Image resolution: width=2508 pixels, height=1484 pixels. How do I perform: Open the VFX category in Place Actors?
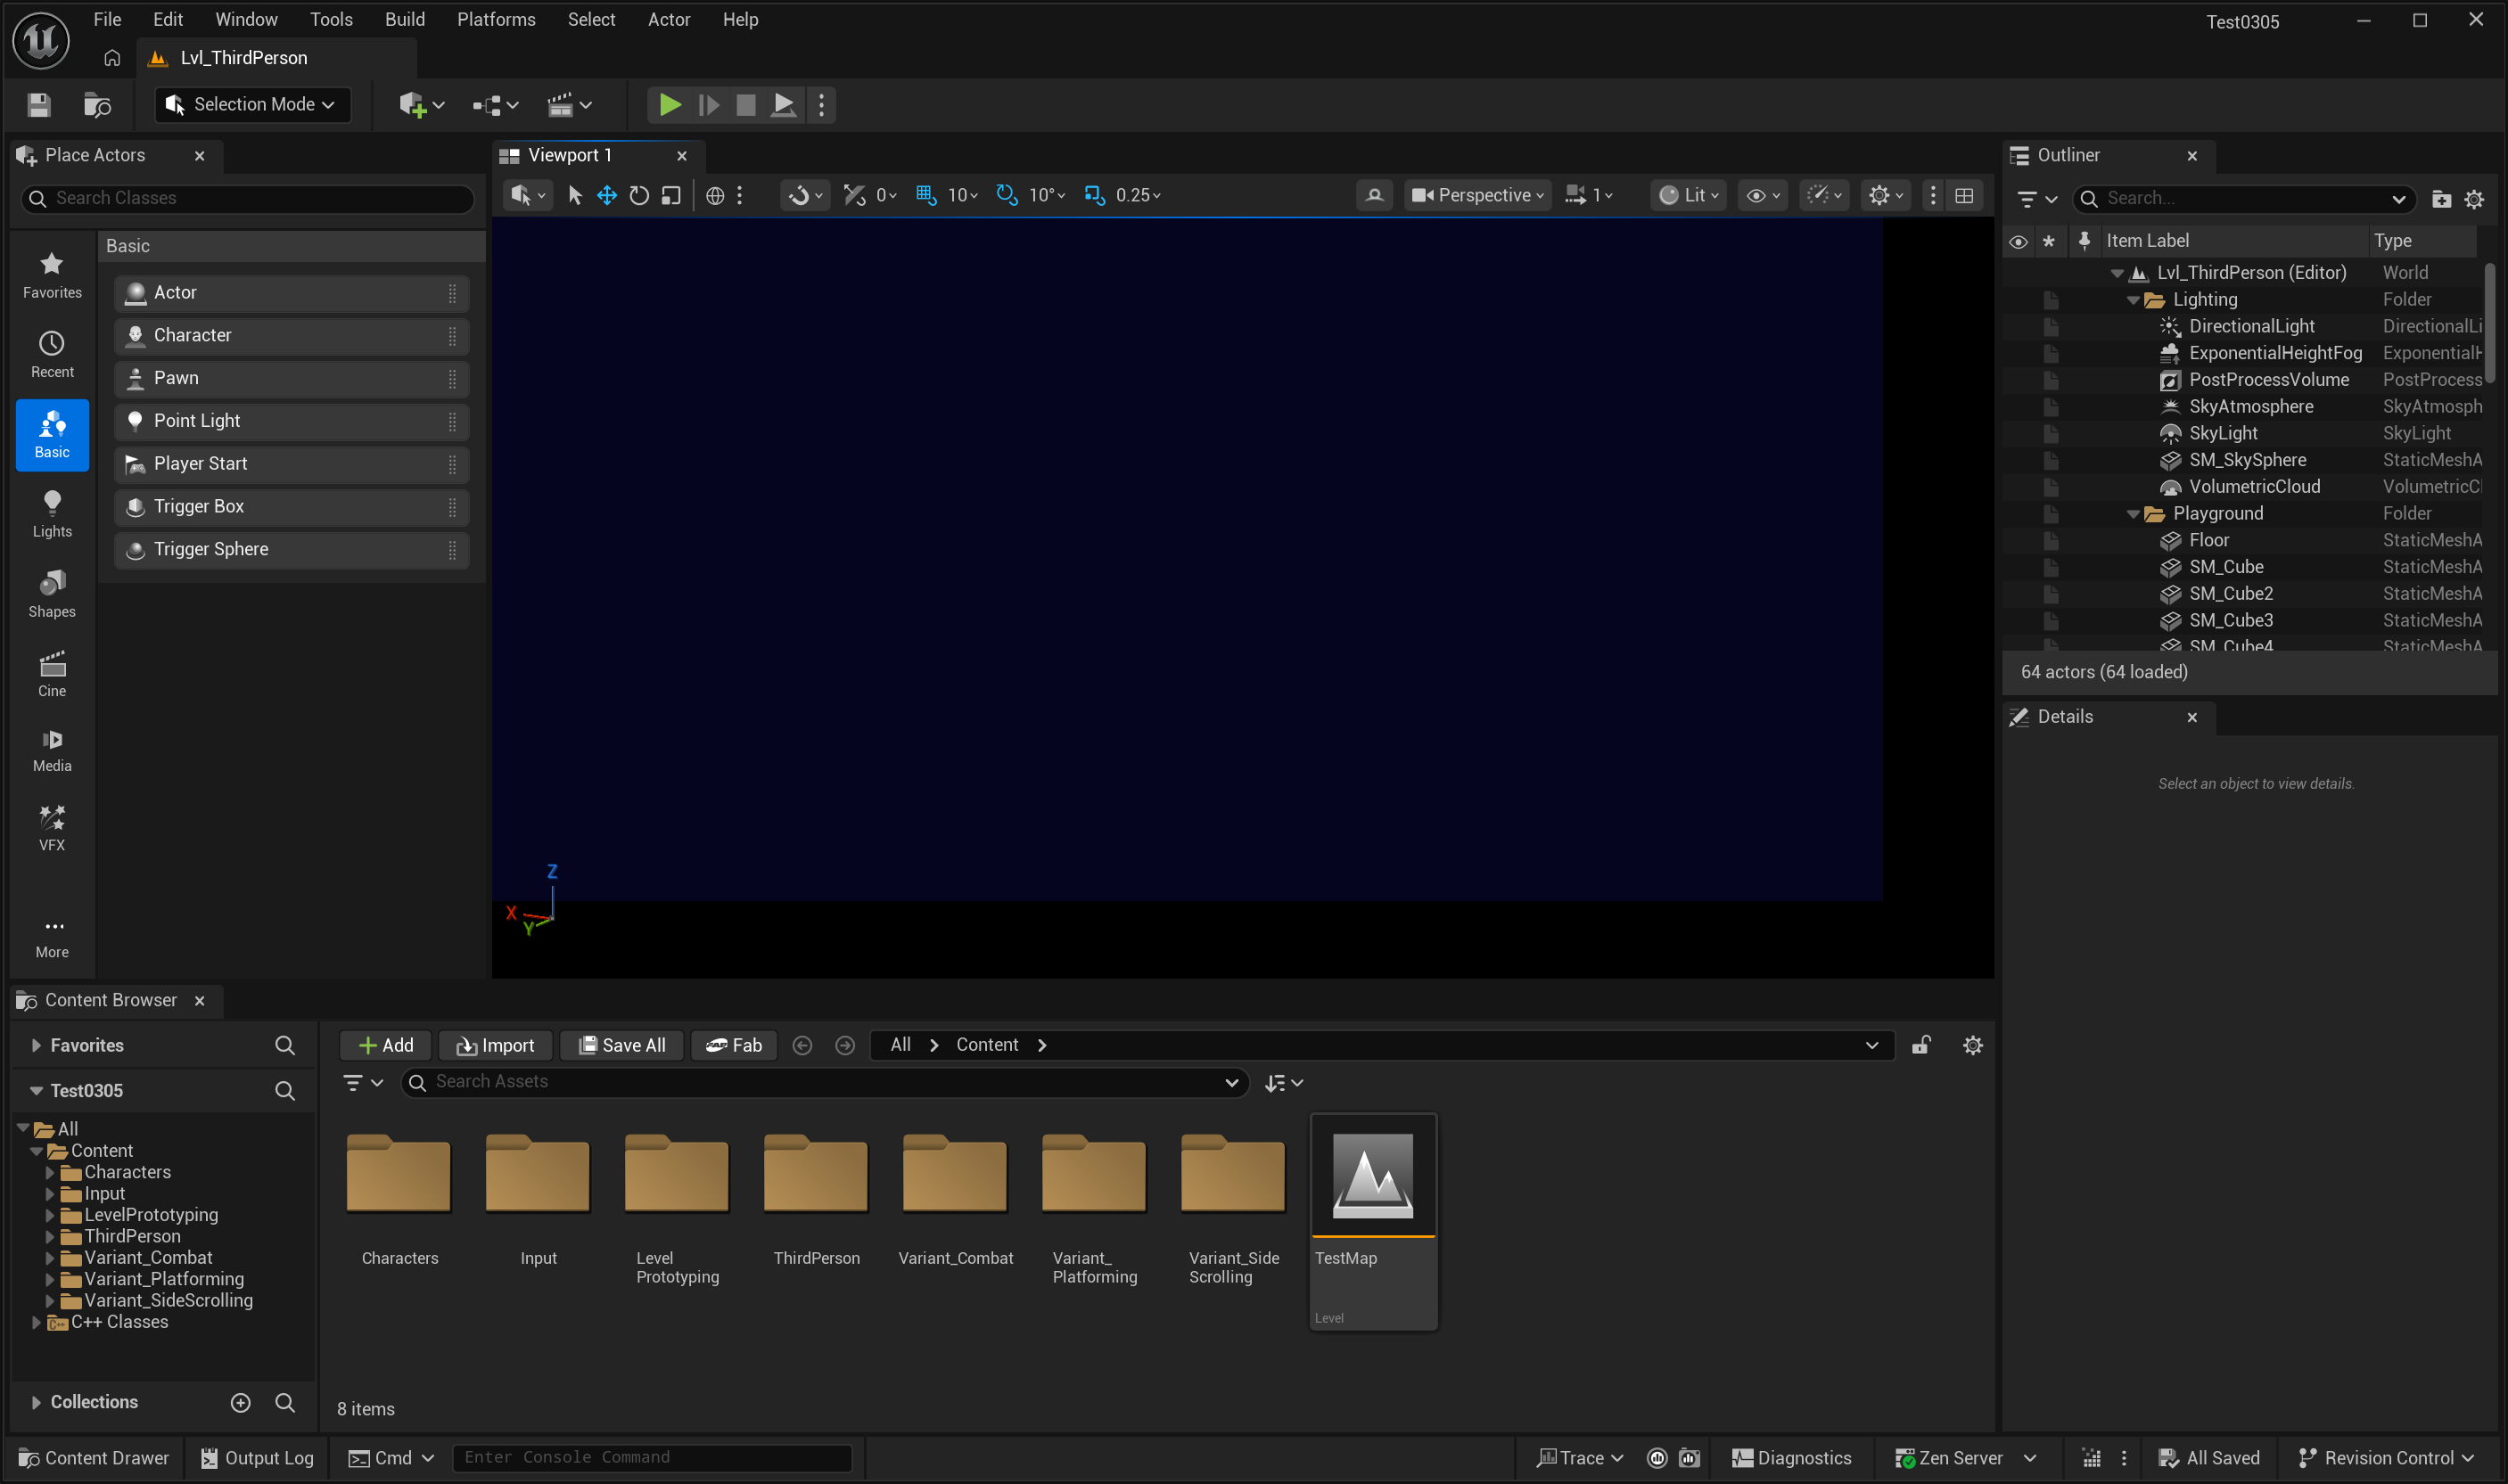coord(52,828)
